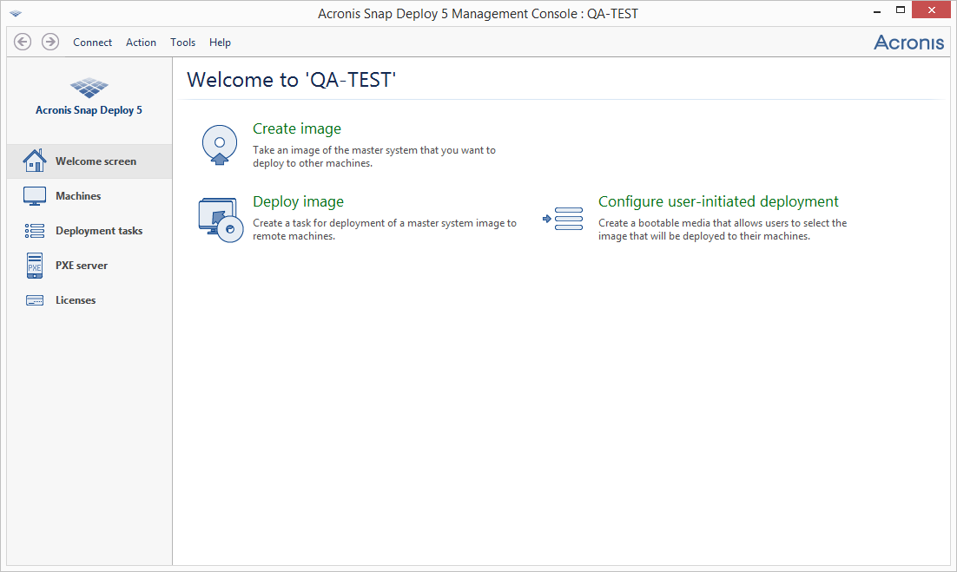The height and width of the screenshot is (572, 957).
Task: Click 'Take an image of the master system' description
Action: pos(374,157)
